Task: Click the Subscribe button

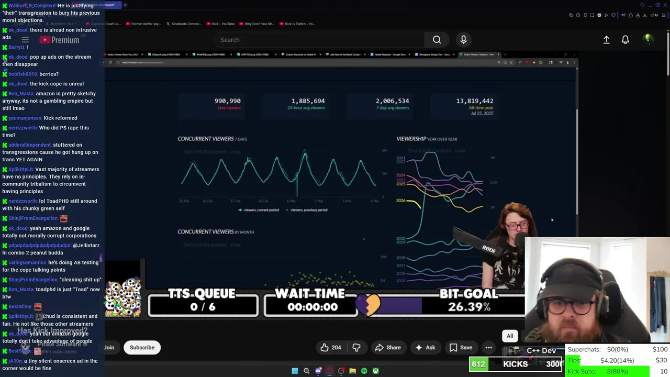Action: pyautogui.click(x=142, y=347)
